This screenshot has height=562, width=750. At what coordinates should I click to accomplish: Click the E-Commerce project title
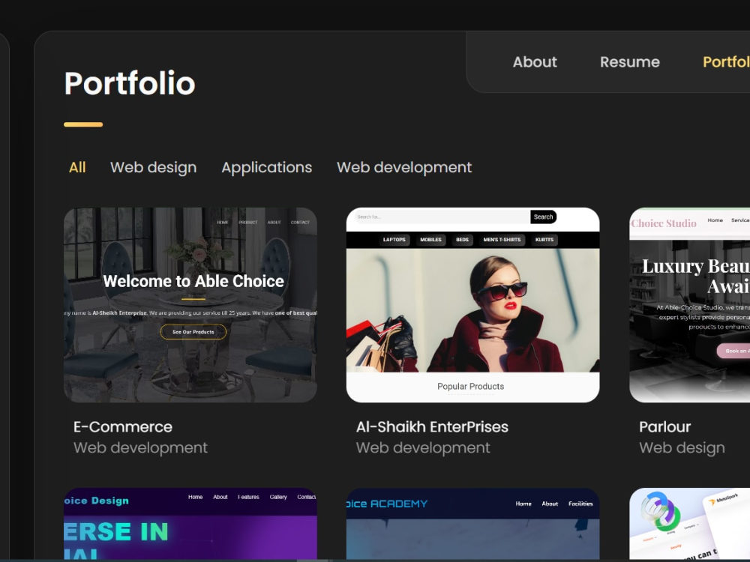click(x=123, y=427)
